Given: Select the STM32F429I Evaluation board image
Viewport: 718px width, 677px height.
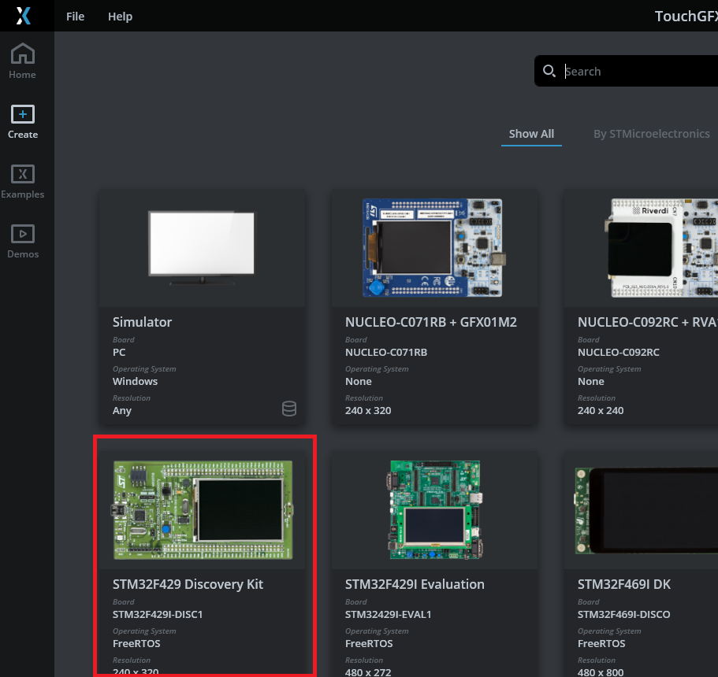Looking at the screenshot, I should click(x=434, y=509).
